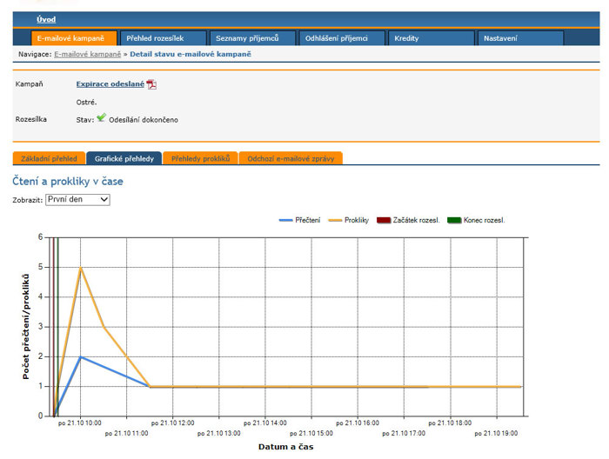Select the Kredity tab
Screen dimensions: 609x459
[432, 38]
